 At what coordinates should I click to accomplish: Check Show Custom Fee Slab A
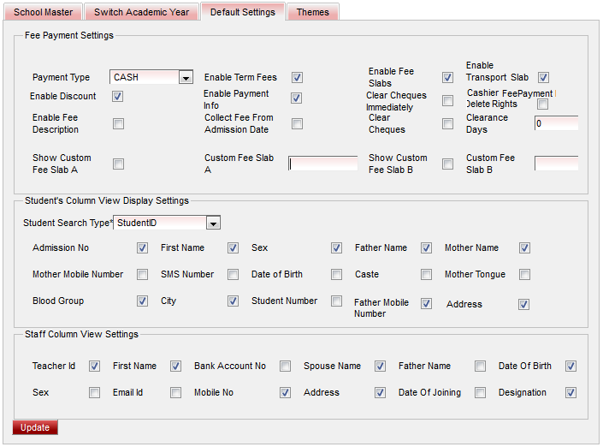119,164
